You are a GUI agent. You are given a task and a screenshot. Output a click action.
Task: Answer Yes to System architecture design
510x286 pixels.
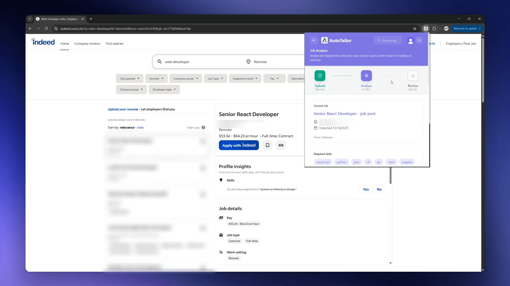click(366, 189)
